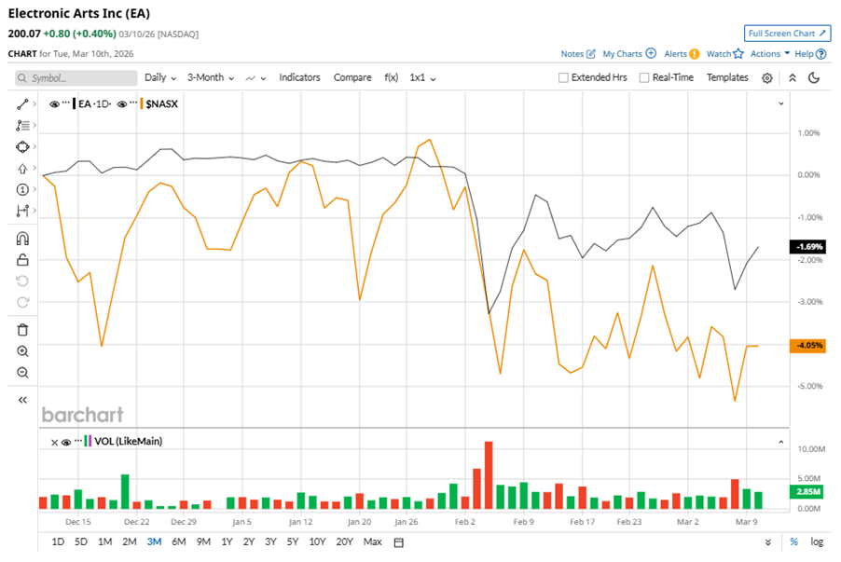Select the trend line drawing tool
The image size is (841, 562).
click(x=22, y=104)
